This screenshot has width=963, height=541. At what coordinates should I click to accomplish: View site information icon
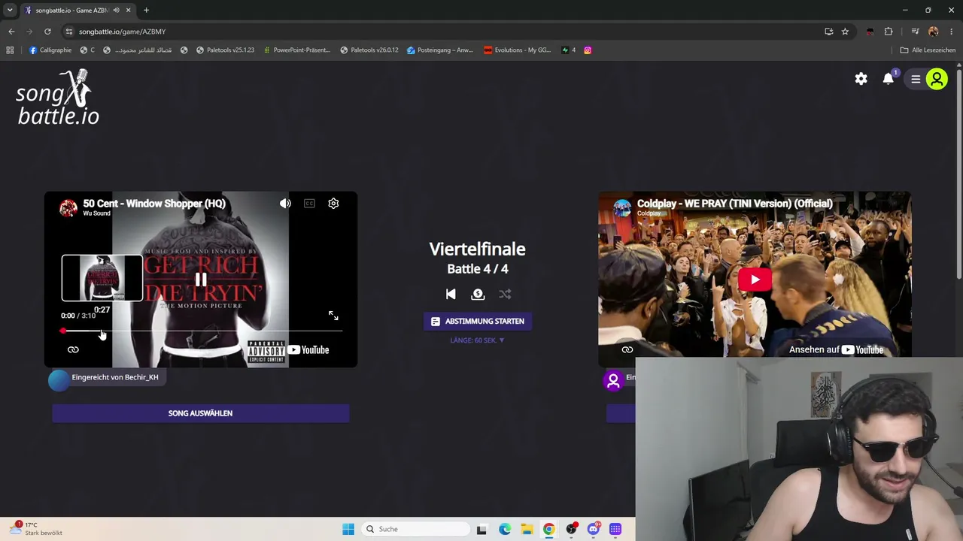pos(68,32)
